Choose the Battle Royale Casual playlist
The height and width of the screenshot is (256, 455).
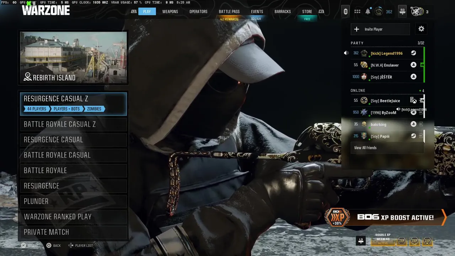(x=74, y=155)
